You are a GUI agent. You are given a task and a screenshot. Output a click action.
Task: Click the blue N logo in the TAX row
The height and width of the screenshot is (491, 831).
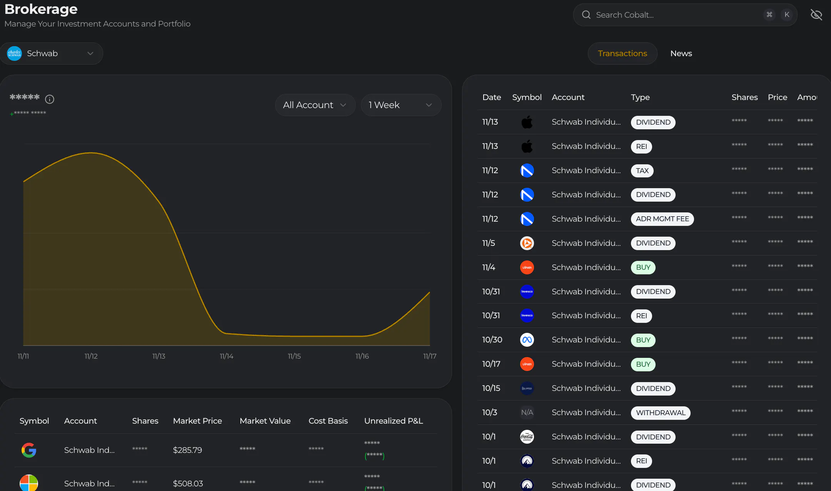tap(527, 170)
